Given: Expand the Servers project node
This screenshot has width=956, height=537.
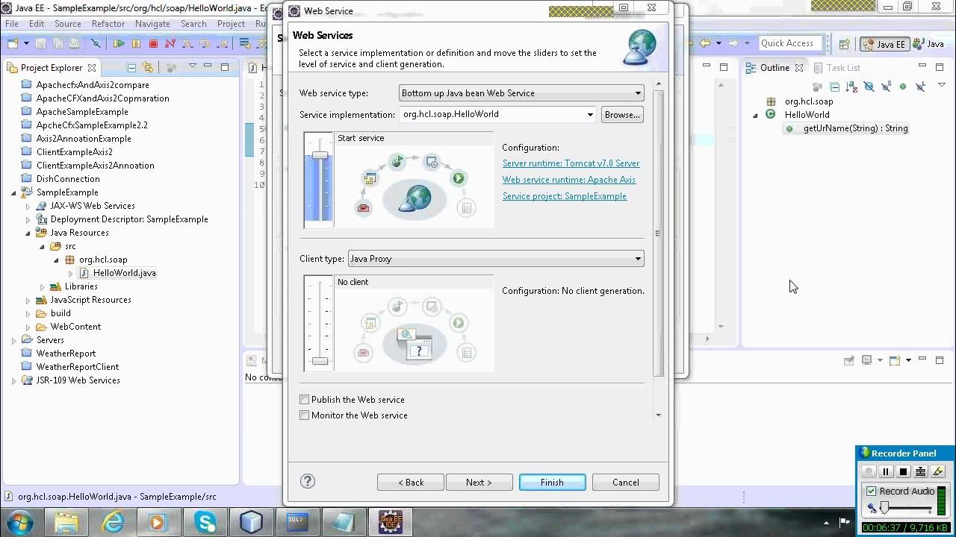Looking at the screenshot, I should coord(13,340).
